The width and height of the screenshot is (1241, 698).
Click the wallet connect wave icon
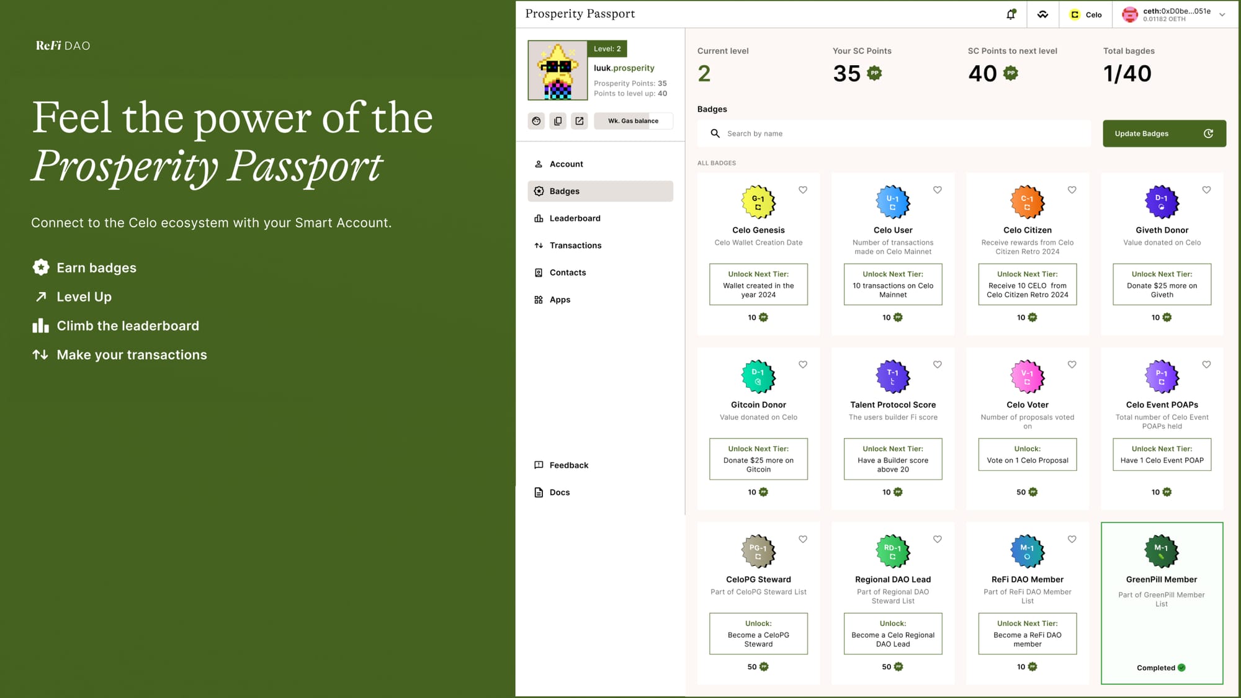pos(1042,14)
